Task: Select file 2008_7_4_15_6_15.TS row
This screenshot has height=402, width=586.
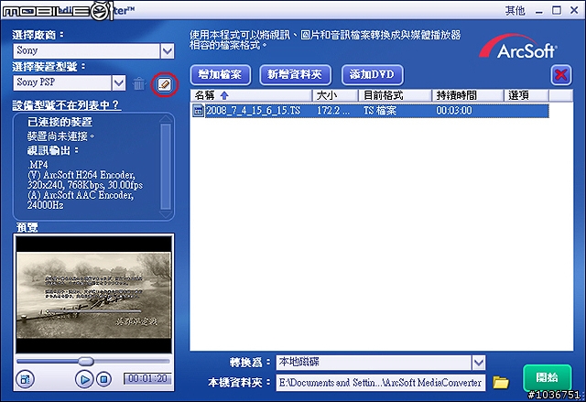Action: [x=370, y=111]
